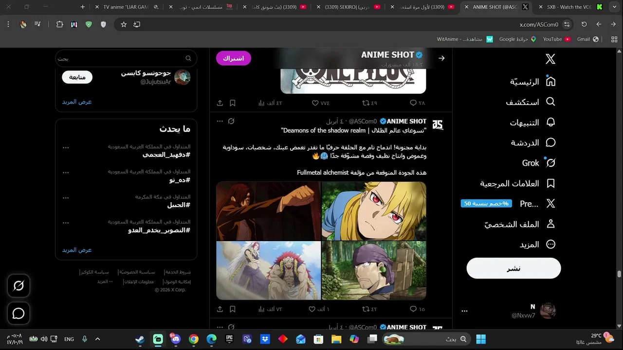
Task: Open الدردشة chat section
Action: pyautogui.click(x=533, y=143)
